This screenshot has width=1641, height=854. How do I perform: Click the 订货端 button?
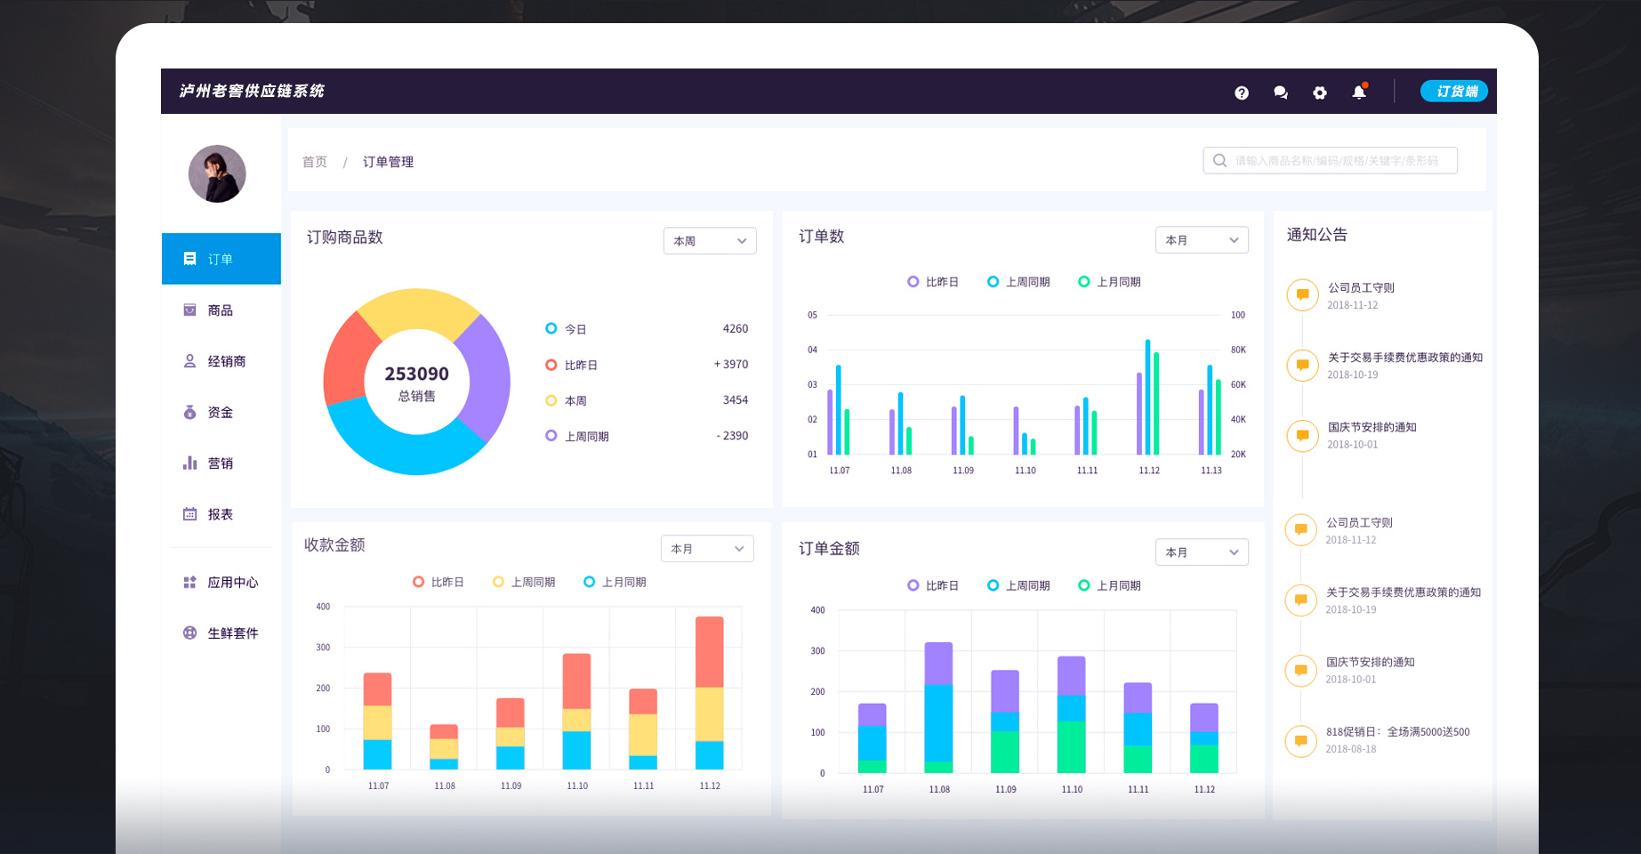1453,92
